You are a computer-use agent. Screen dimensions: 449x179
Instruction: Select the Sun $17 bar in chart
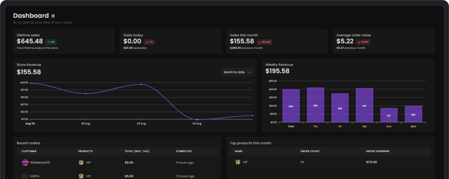(389, 115)
